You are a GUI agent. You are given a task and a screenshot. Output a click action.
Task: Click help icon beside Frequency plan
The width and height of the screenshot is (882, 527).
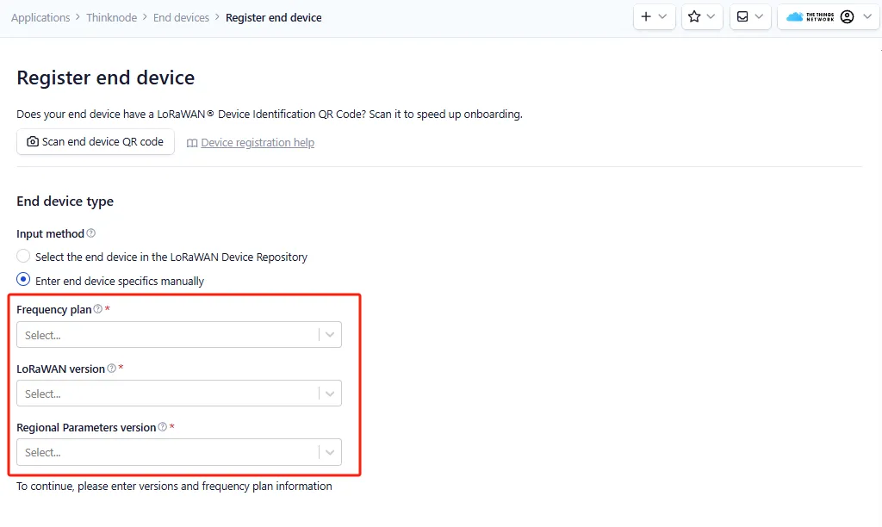point(97,309)
